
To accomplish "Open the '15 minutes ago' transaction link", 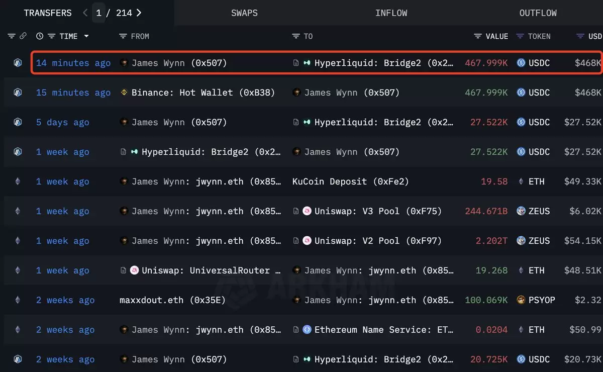I will coord(73,92).
